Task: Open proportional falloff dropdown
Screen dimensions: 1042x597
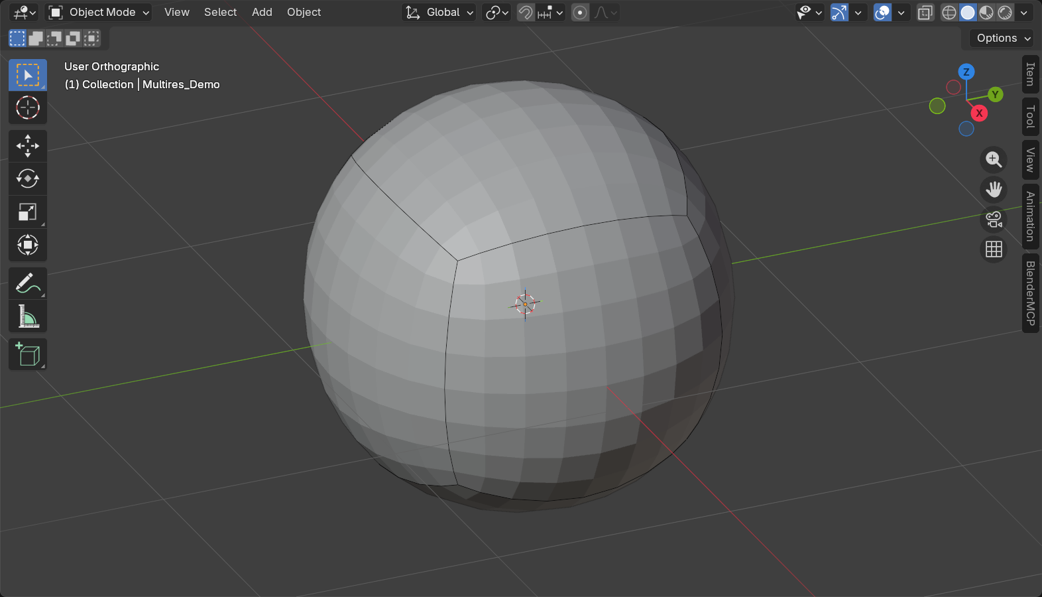Action: (x=605, y=13)
